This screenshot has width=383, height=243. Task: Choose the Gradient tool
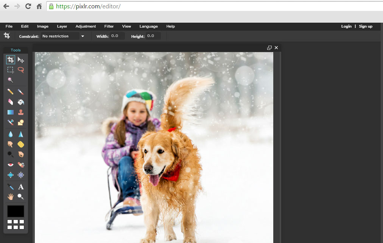click(11, 112)
